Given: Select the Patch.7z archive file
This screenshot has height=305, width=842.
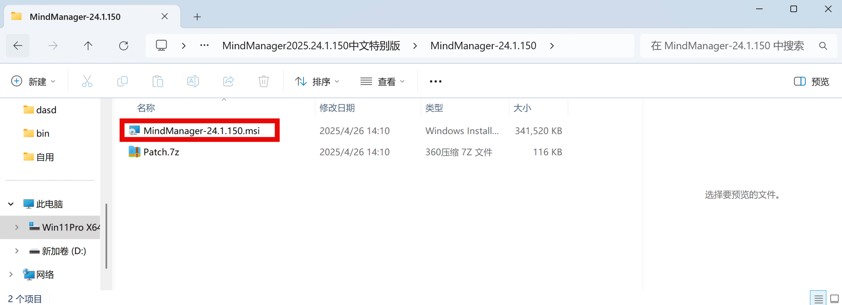Looking at the screenshot, I should tap(161, 152).
